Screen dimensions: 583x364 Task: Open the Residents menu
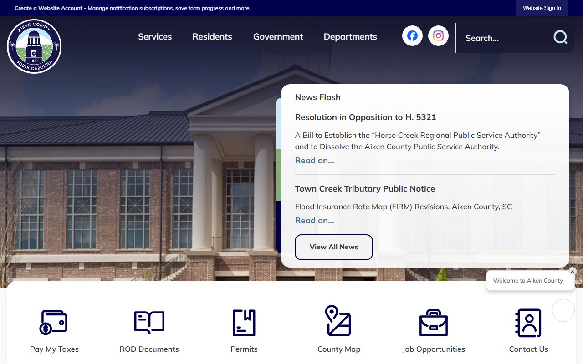click(x=212, y=36)
